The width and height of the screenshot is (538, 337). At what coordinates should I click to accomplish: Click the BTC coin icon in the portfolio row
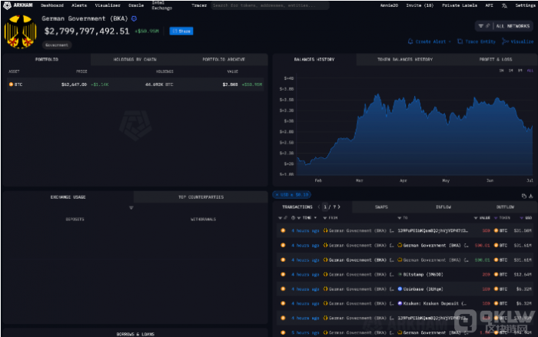tap(11, 84)
